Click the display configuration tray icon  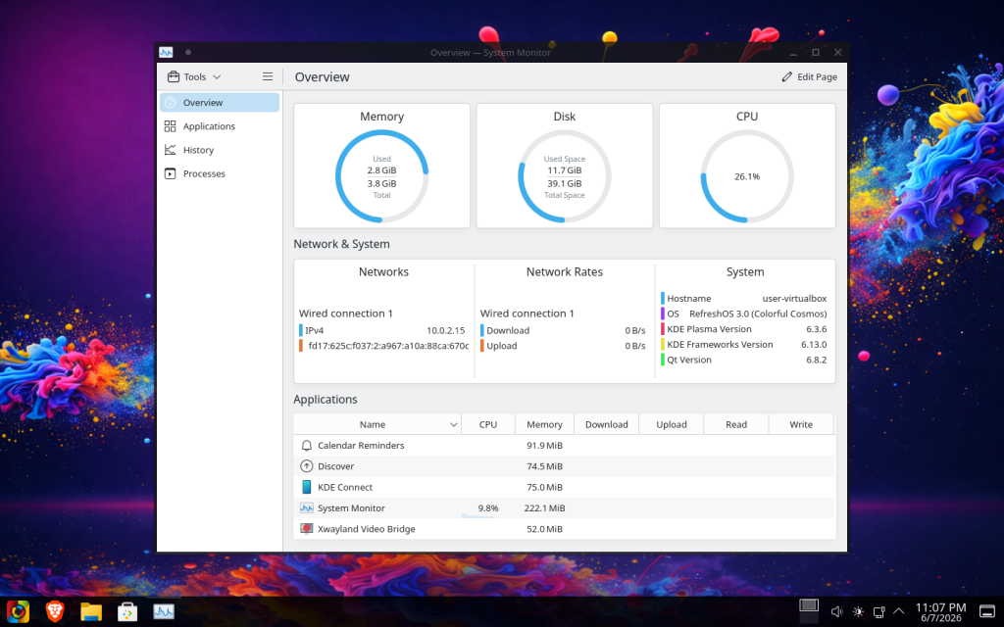tap(879, 611)
